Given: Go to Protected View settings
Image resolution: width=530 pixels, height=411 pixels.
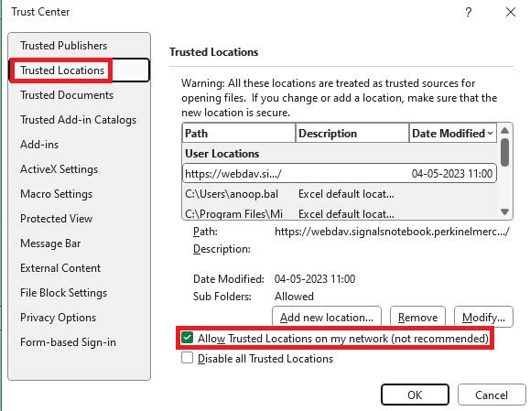Looking at the screenshot, I should [x=56, y=219].
